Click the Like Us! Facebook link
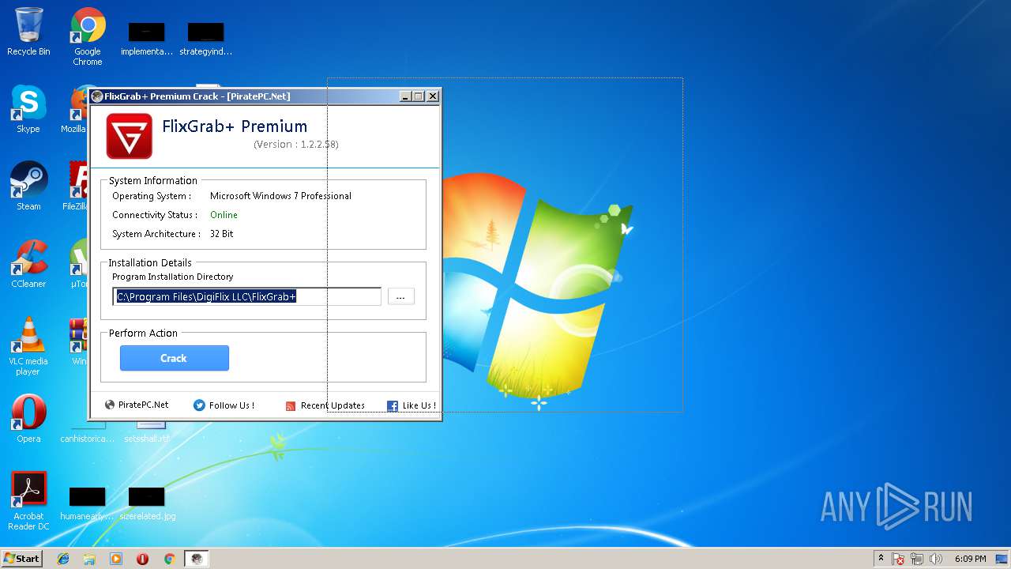The width and height of the screenshot is (1011, 569). [x=419, y=405]
